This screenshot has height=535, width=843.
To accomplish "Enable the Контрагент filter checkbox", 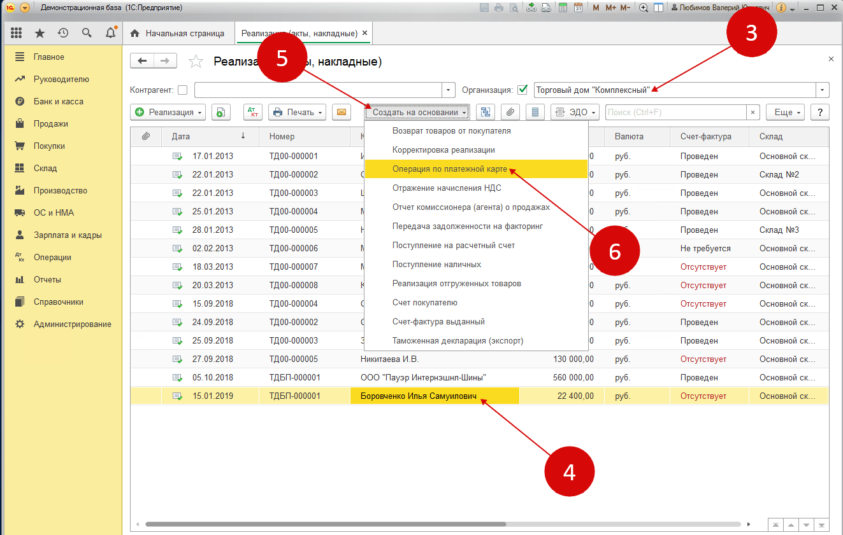I will tap(183, 90).
